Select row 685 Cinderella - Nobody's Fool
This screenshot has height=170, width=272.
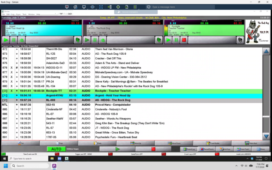coord(132,109)
